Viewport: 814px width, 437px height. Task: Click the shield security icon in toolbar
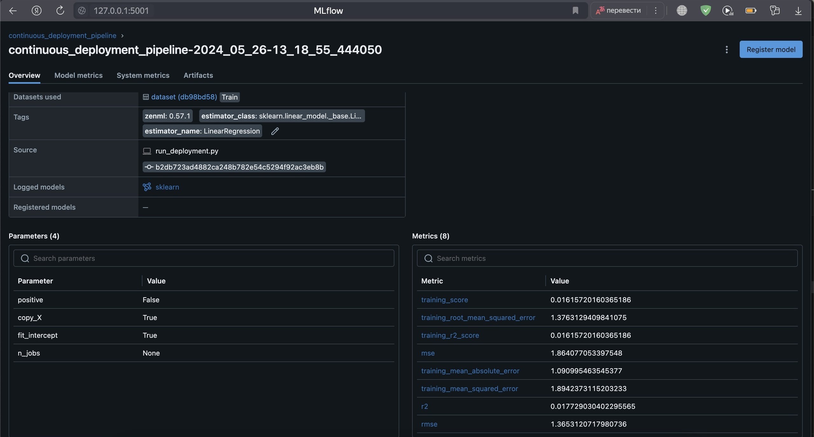coord(705,11)
